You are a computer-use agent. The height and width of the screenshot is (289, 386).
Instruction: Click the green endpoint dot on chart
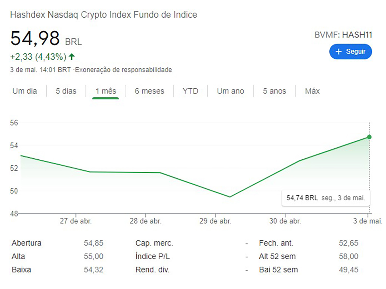(x=369, y=137)
